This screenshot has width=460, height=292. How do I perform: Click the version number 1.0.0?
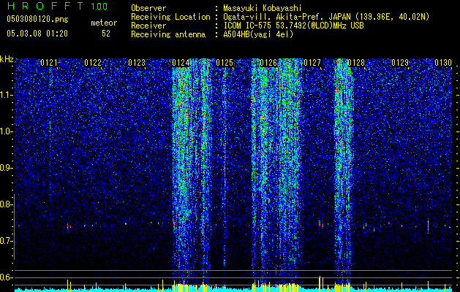pyautogui.click(x=99, y=6)
